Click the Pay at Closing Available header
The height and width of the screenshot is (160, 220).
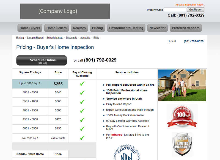(x=82, y=74)
